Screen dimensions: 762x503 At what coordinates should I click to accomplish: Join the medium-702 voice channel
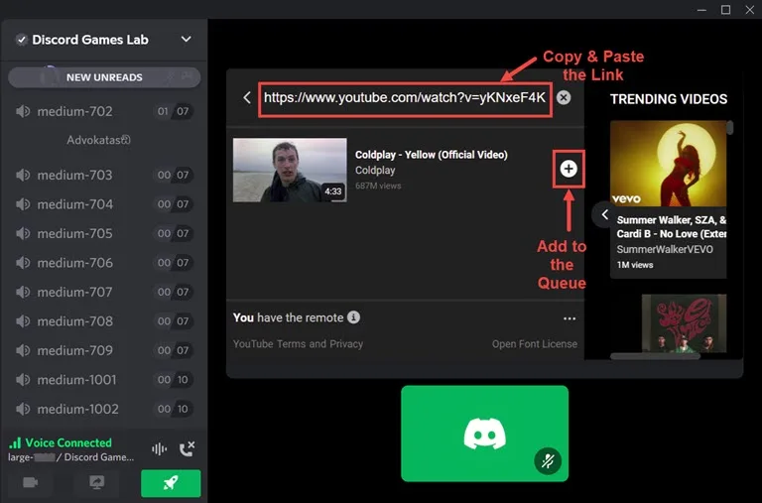click(104, 111)
